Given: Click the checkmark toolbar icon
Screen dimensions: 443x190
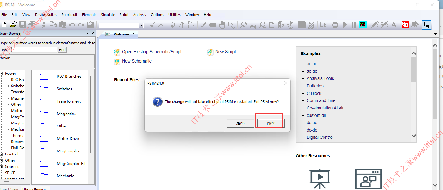Looking at the screenshot, I should [x=152, y=25].
